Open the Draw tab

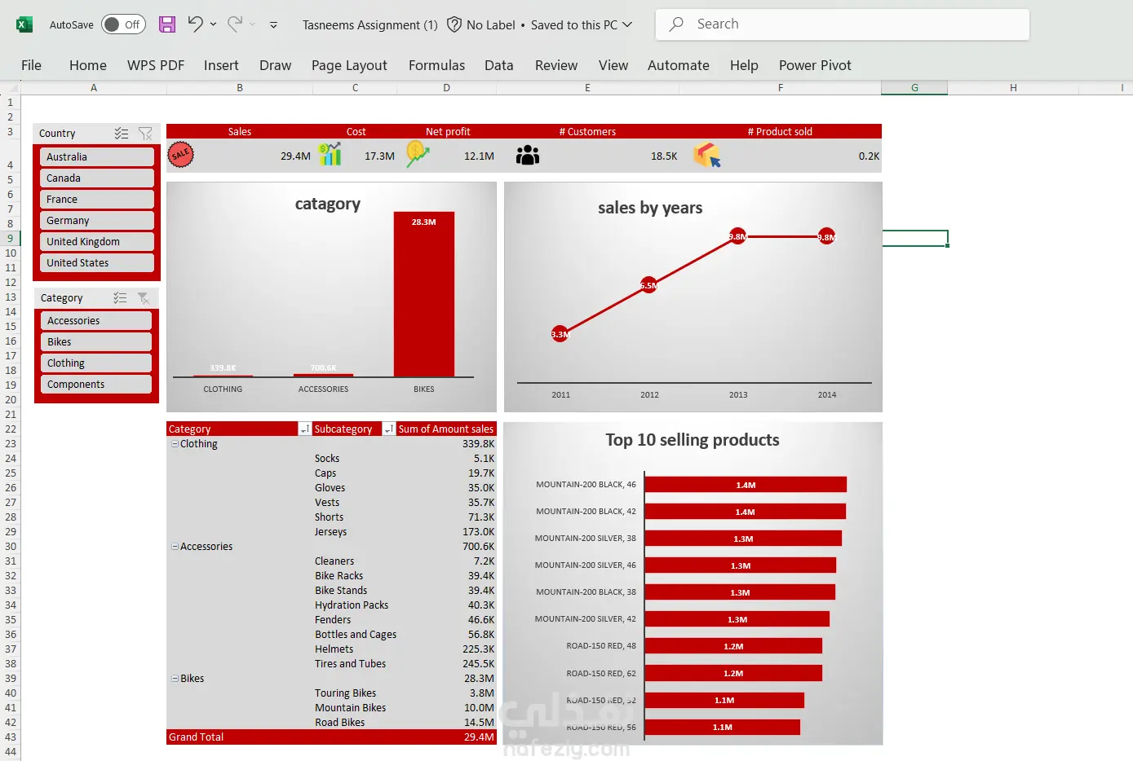pos(275,65)
